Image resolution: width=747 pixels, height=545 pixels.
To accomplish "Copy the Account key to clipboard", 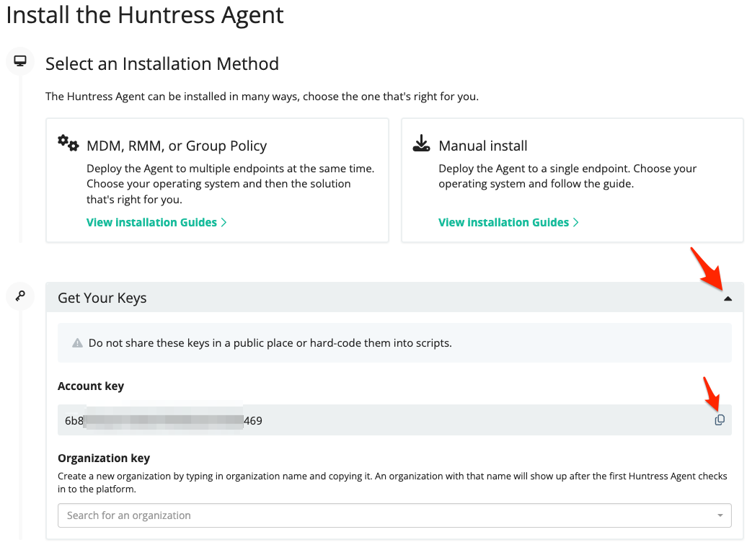I will [720, 420].
